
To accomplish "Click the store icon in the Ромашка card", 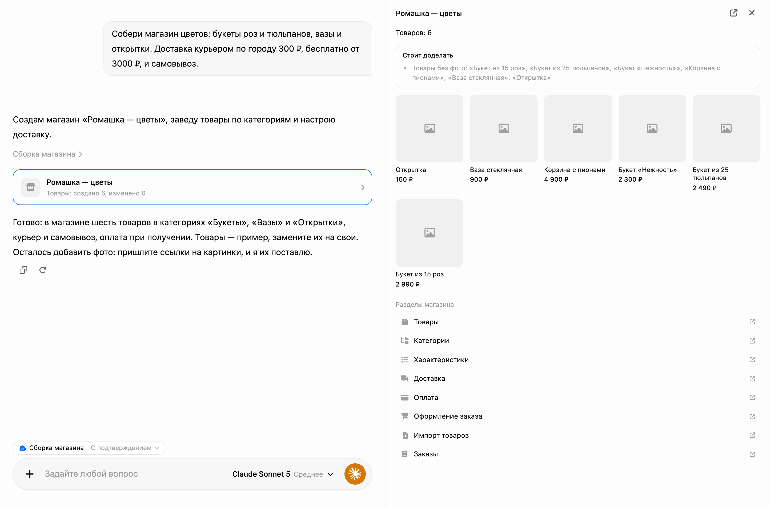I will pos(30,187).
